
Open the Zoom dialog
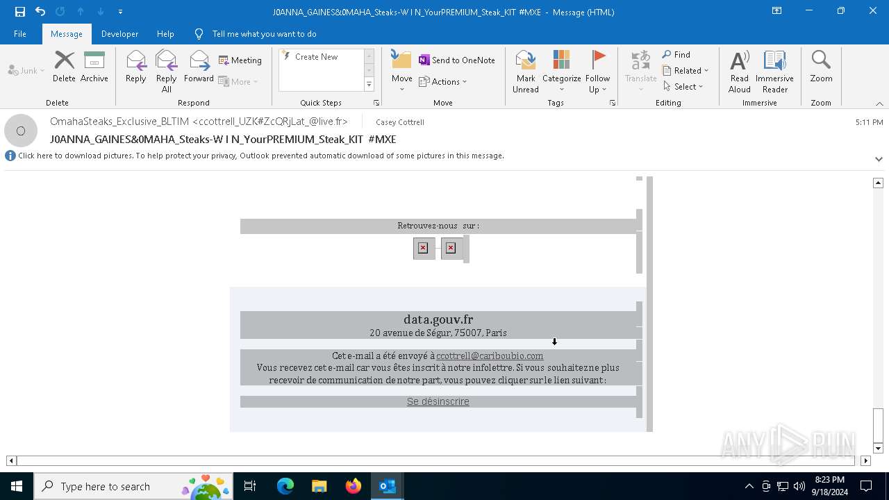[821, 67]
